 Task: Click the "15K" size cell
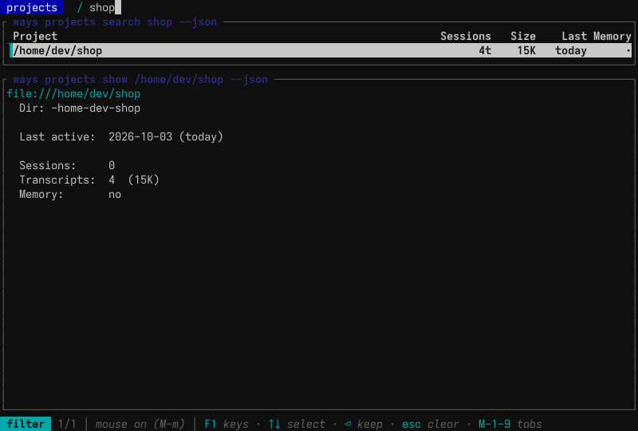click(x=526, y=50)
